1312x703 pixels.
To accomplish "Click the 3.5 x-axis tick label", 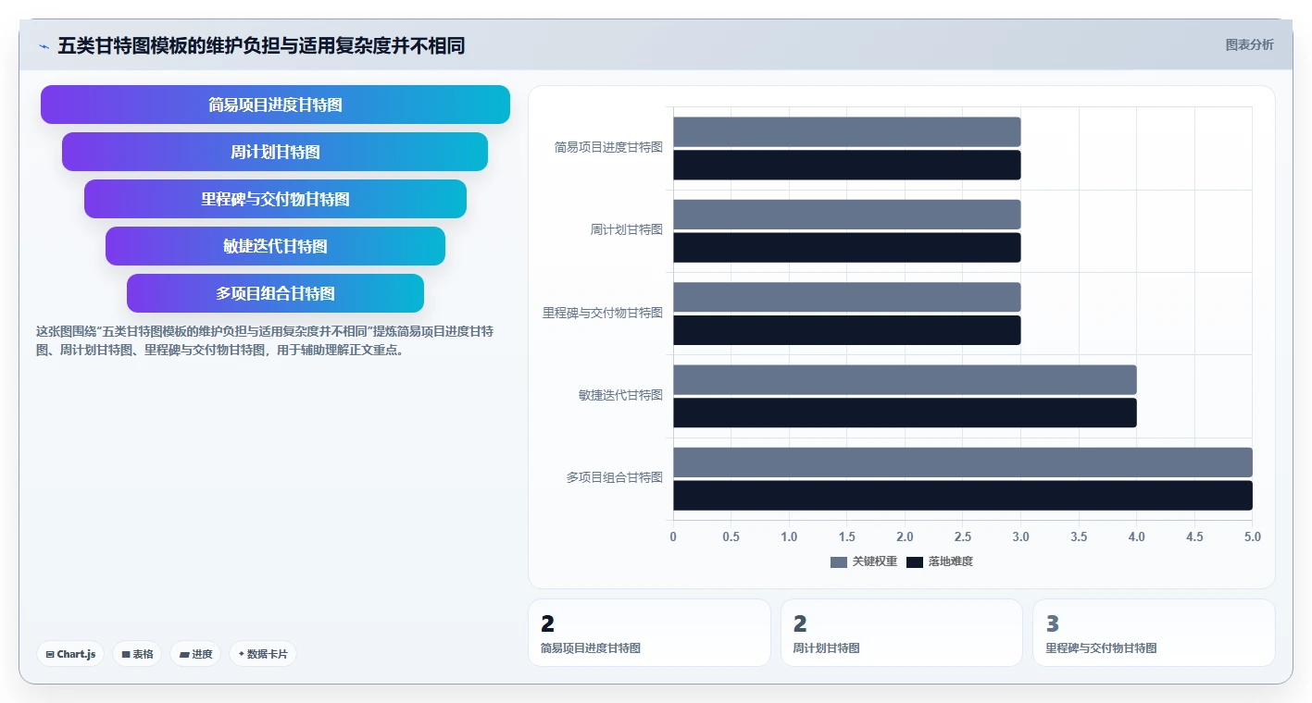I will click(x=1079, y=536).
